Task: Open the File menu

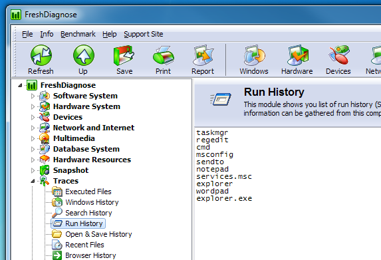Action: 27,34
